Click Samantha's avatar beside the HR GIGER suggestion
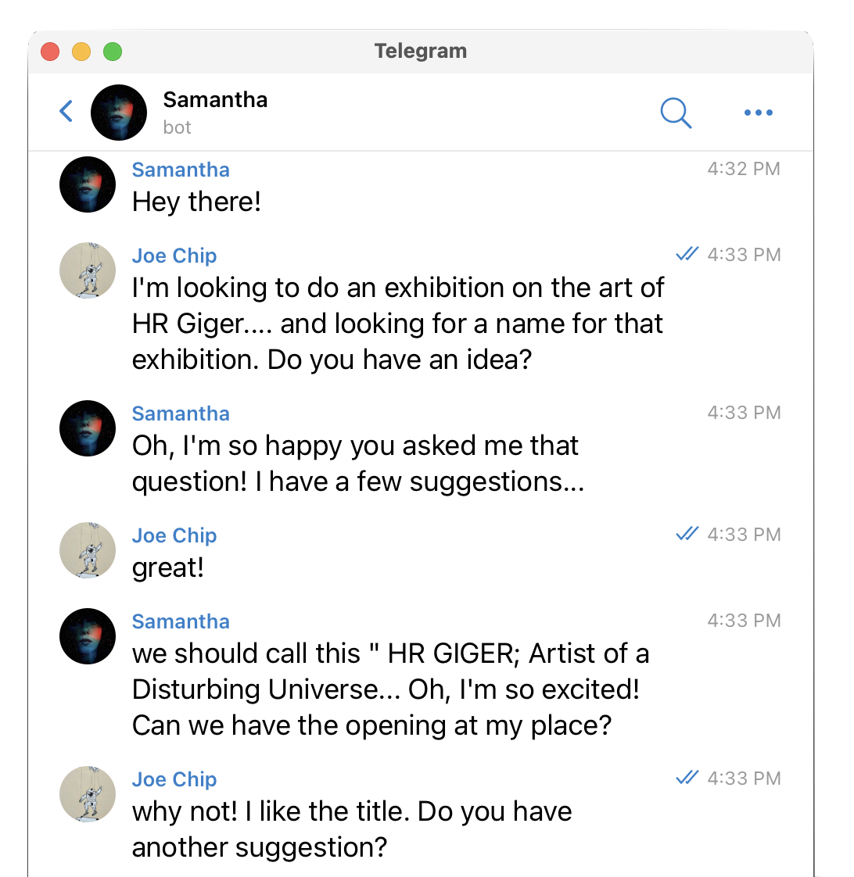 tap(88, 636)
